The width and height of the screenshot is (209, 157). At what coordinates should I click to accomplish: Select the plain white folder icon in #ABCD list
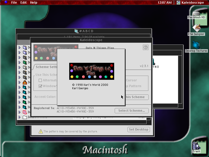[x=25, y=117]
